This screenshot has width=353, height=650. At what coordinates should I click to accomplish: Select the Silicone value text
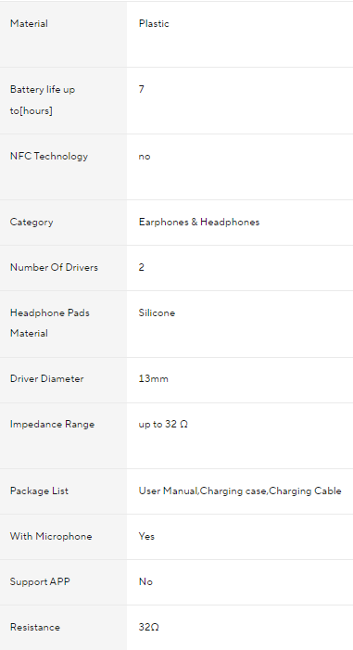pos(157,313)
